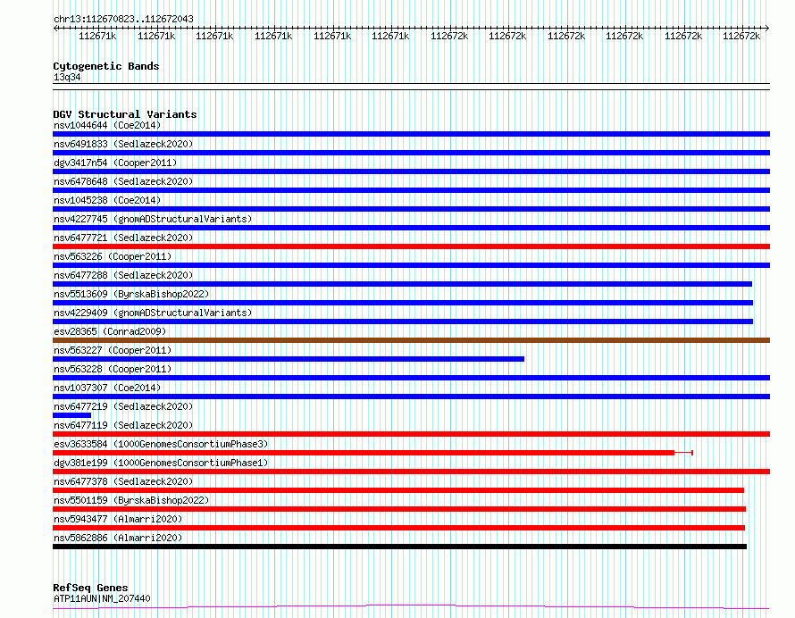Click the black bar under nsv5862886
The height and width of the screenshot is (618, 795).
coord(399,547)
